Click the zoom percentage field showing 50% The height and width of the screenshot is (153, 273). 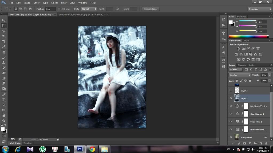point(13,139)
